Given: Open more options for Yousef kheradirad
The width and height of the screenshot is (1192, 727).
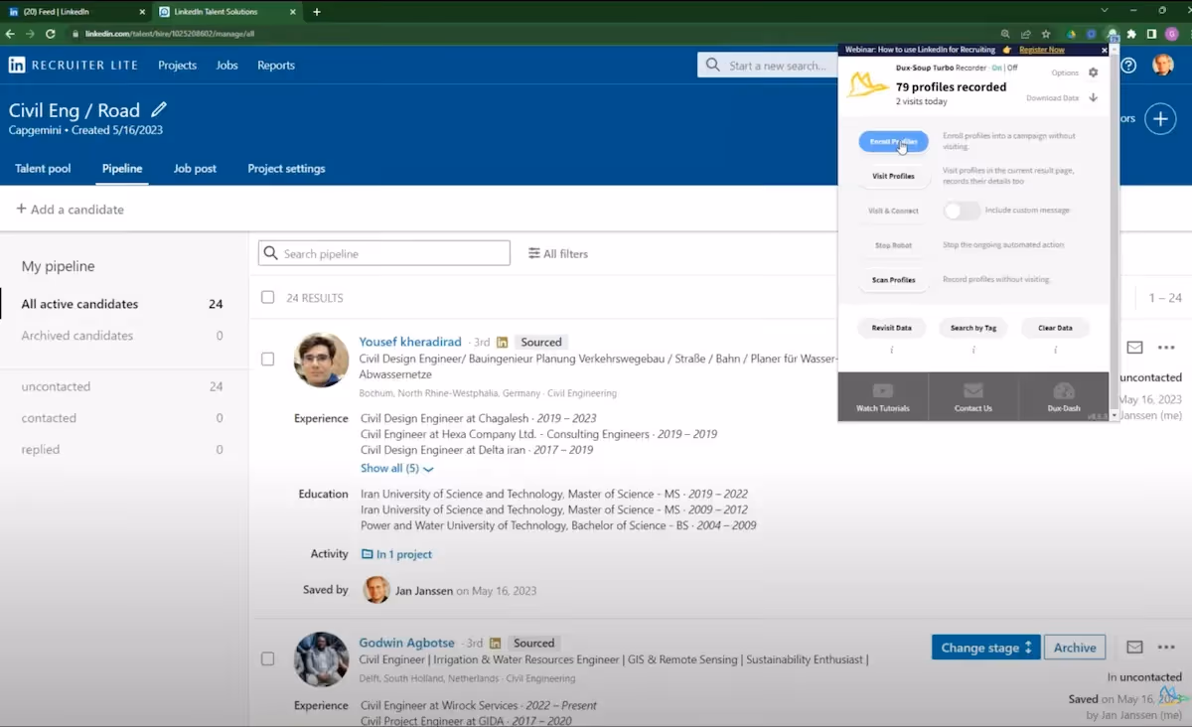Looking at the screenshot, I should click(x=1166, y=348).
